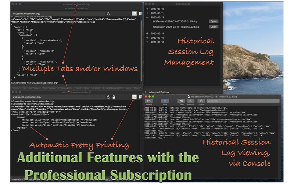
Task: Click the Session Logs window title
Action: click(183, 4)
